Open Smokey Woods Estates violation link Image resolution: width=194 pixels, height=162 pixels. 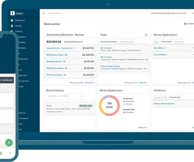(x=164, y=104)
